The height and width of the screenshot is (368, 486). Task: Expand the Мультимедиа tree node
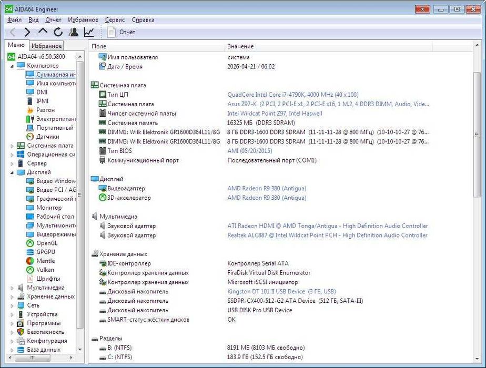pos(12,288)
